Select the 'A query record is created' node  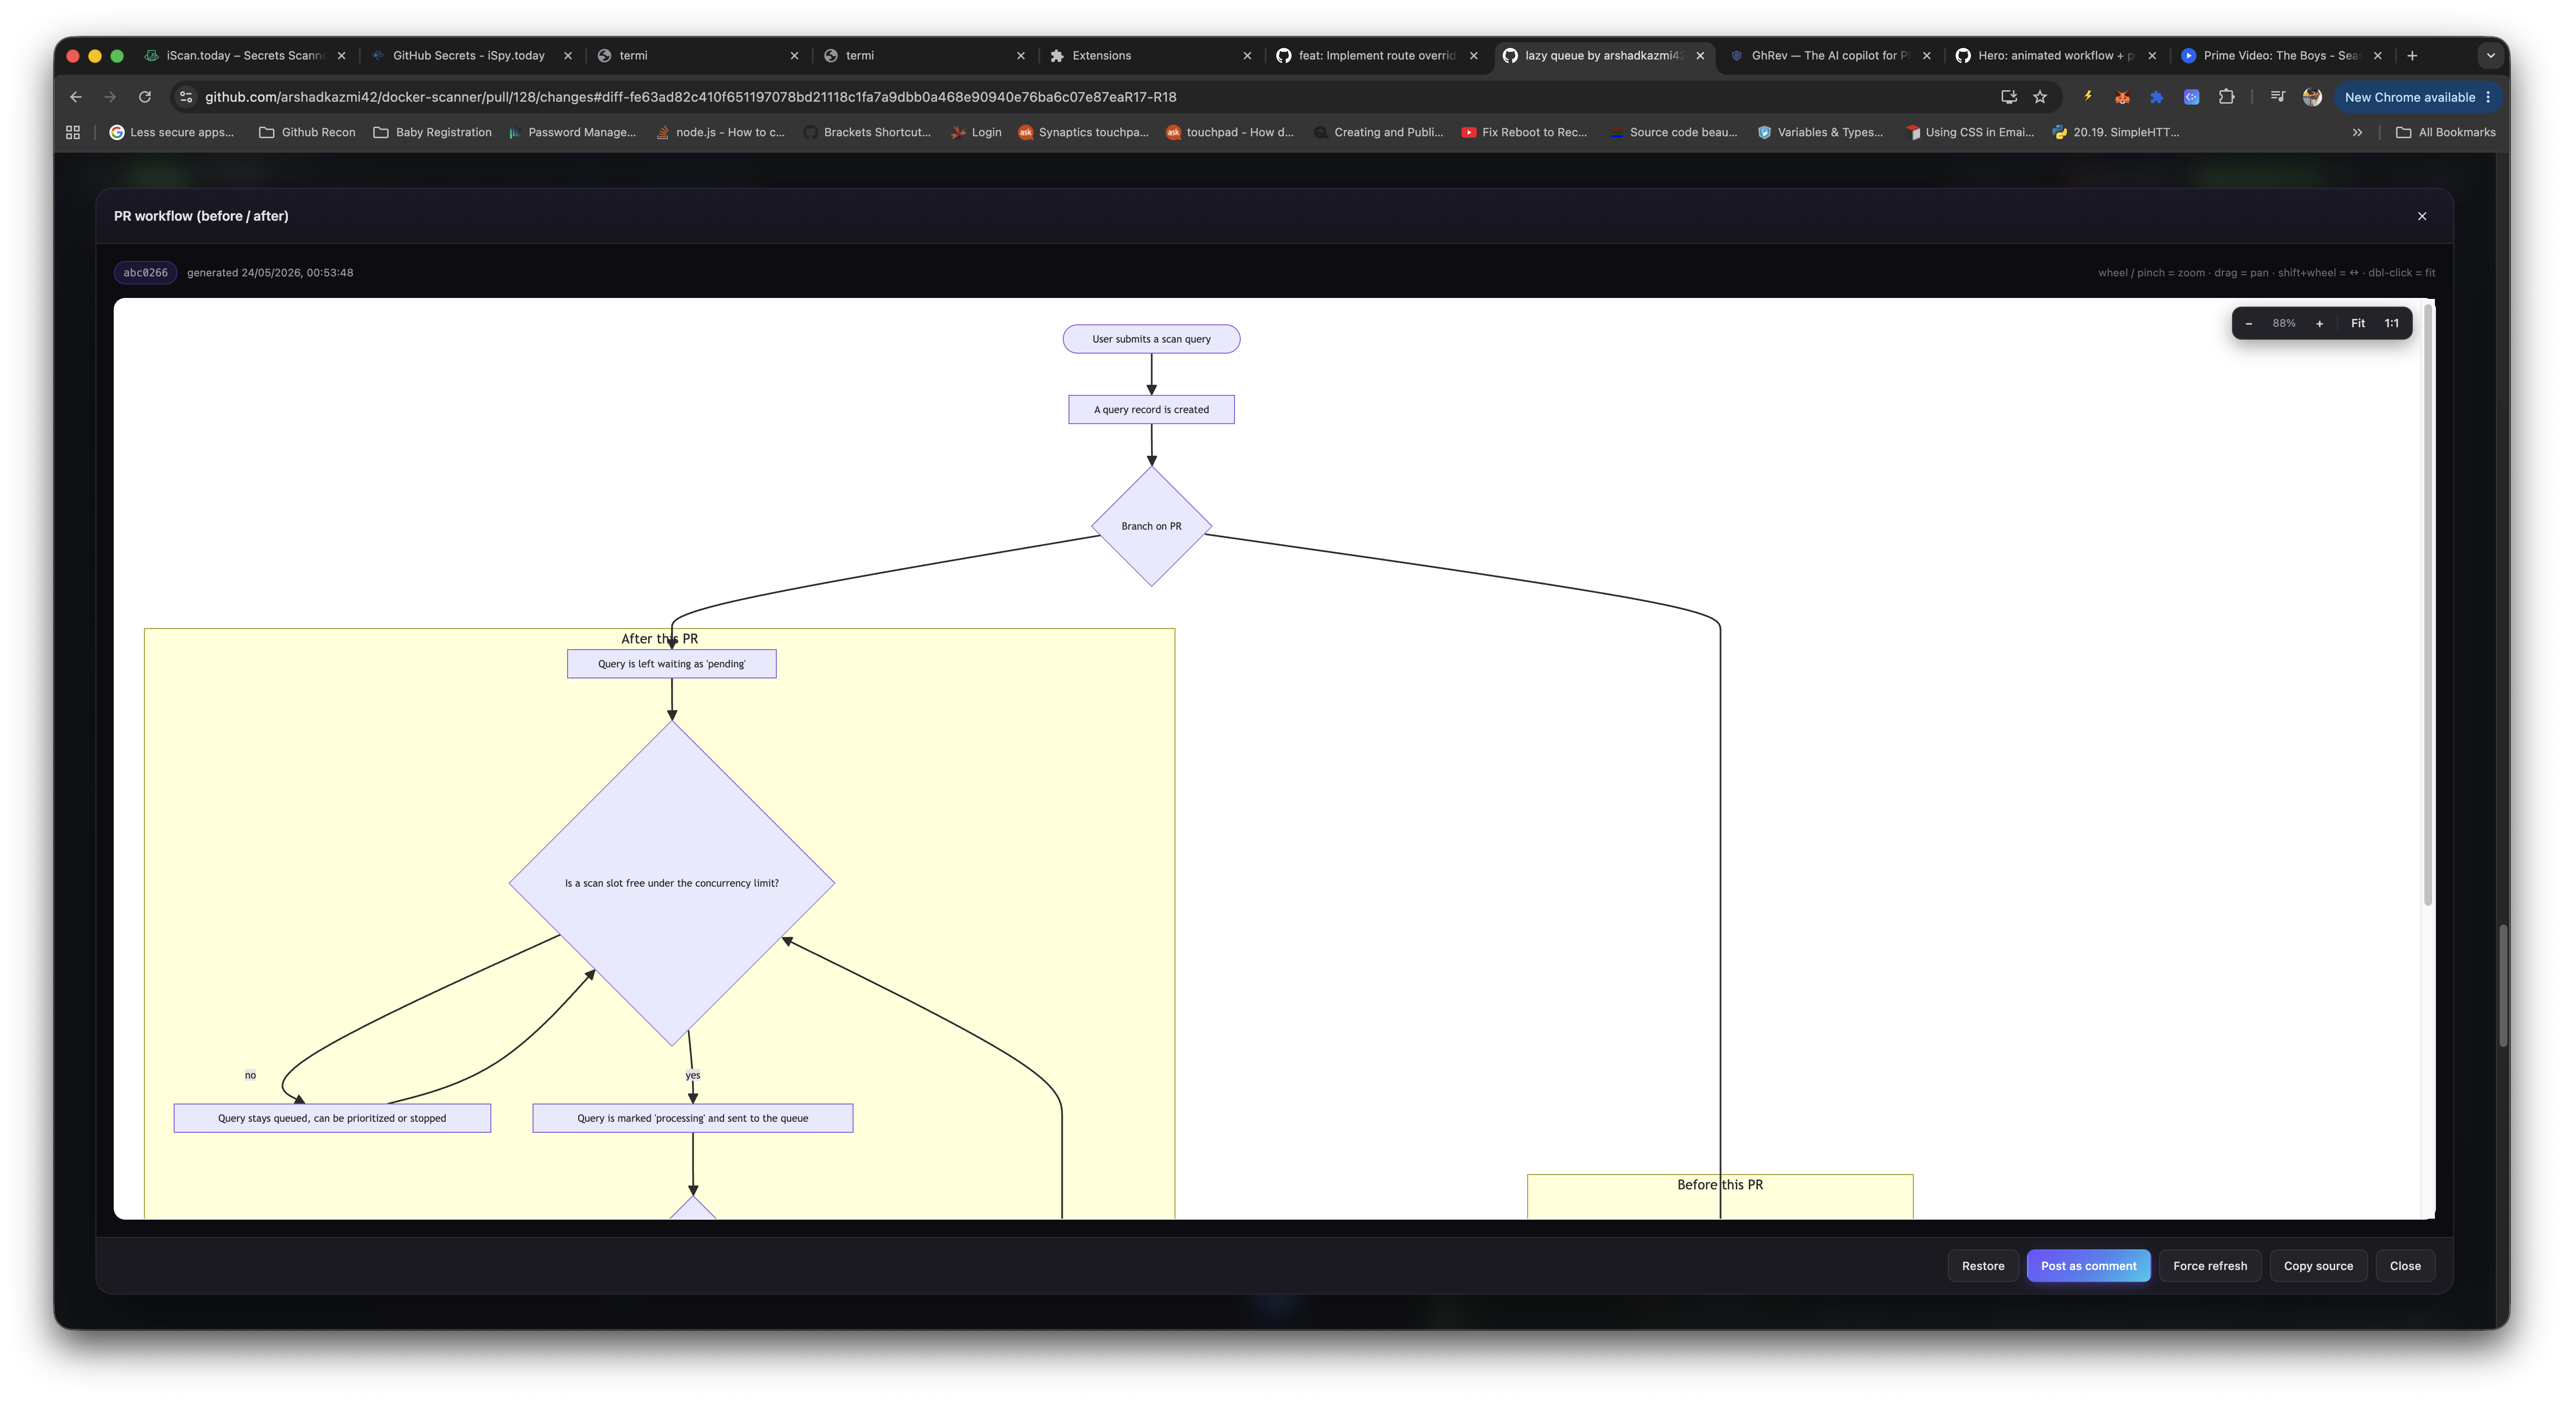[x=1151, y=410]
